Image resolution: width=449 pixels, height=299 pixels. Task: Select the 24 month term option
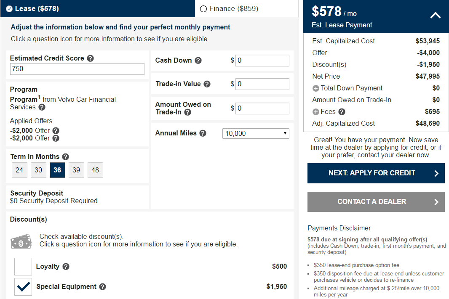19,170
